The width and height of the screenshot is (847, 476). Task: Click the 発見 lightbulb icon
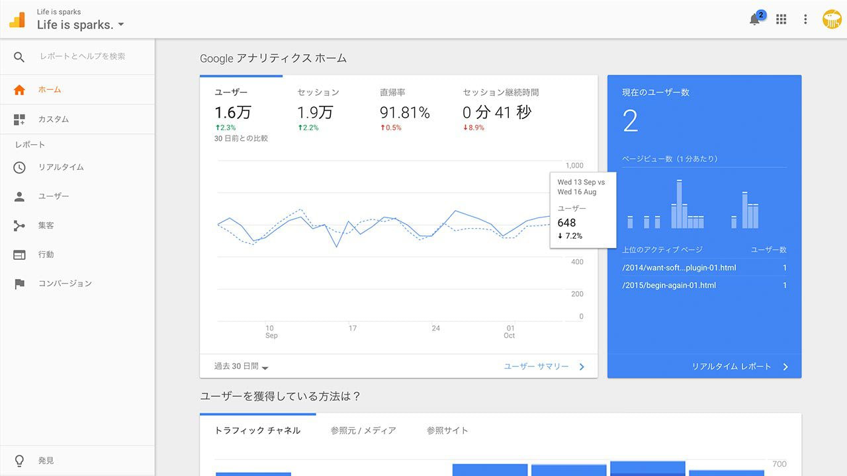[x=19, y=460]
